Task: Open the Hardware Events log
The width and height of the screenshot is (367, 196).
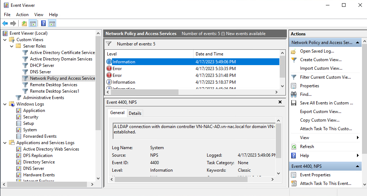Action: point(39,175)
